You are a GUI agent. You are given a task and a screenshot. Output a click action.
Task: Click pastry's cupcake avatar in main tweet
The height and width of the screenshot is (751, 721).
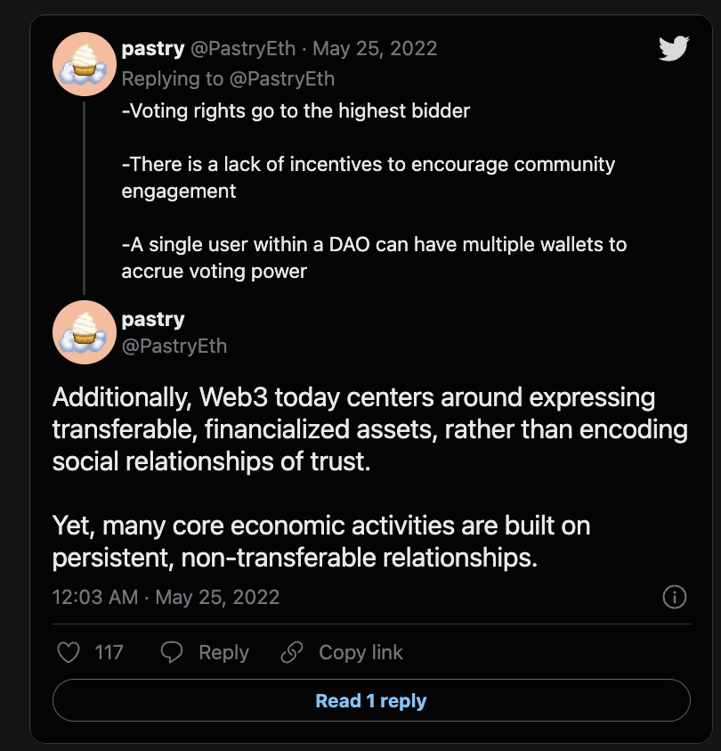[85, 332]
